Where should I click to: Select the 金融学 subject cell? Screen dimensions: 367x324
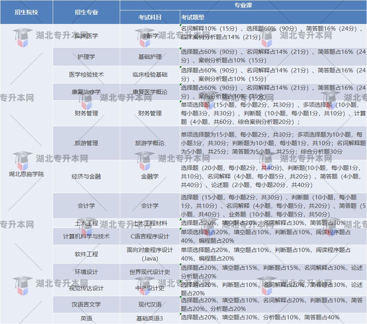(x=150, y=176)
